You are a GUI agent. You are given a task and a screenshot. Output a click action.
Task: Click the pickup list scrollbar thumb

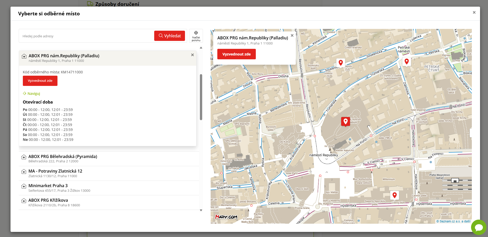coord(201,97)
